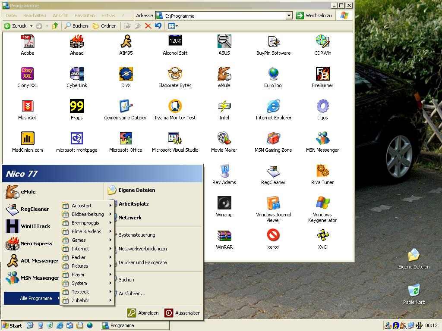The width and height of the screenshot is (442, 331).
Task: Open the Zurück history dropdown arrow
Action: 31,26
